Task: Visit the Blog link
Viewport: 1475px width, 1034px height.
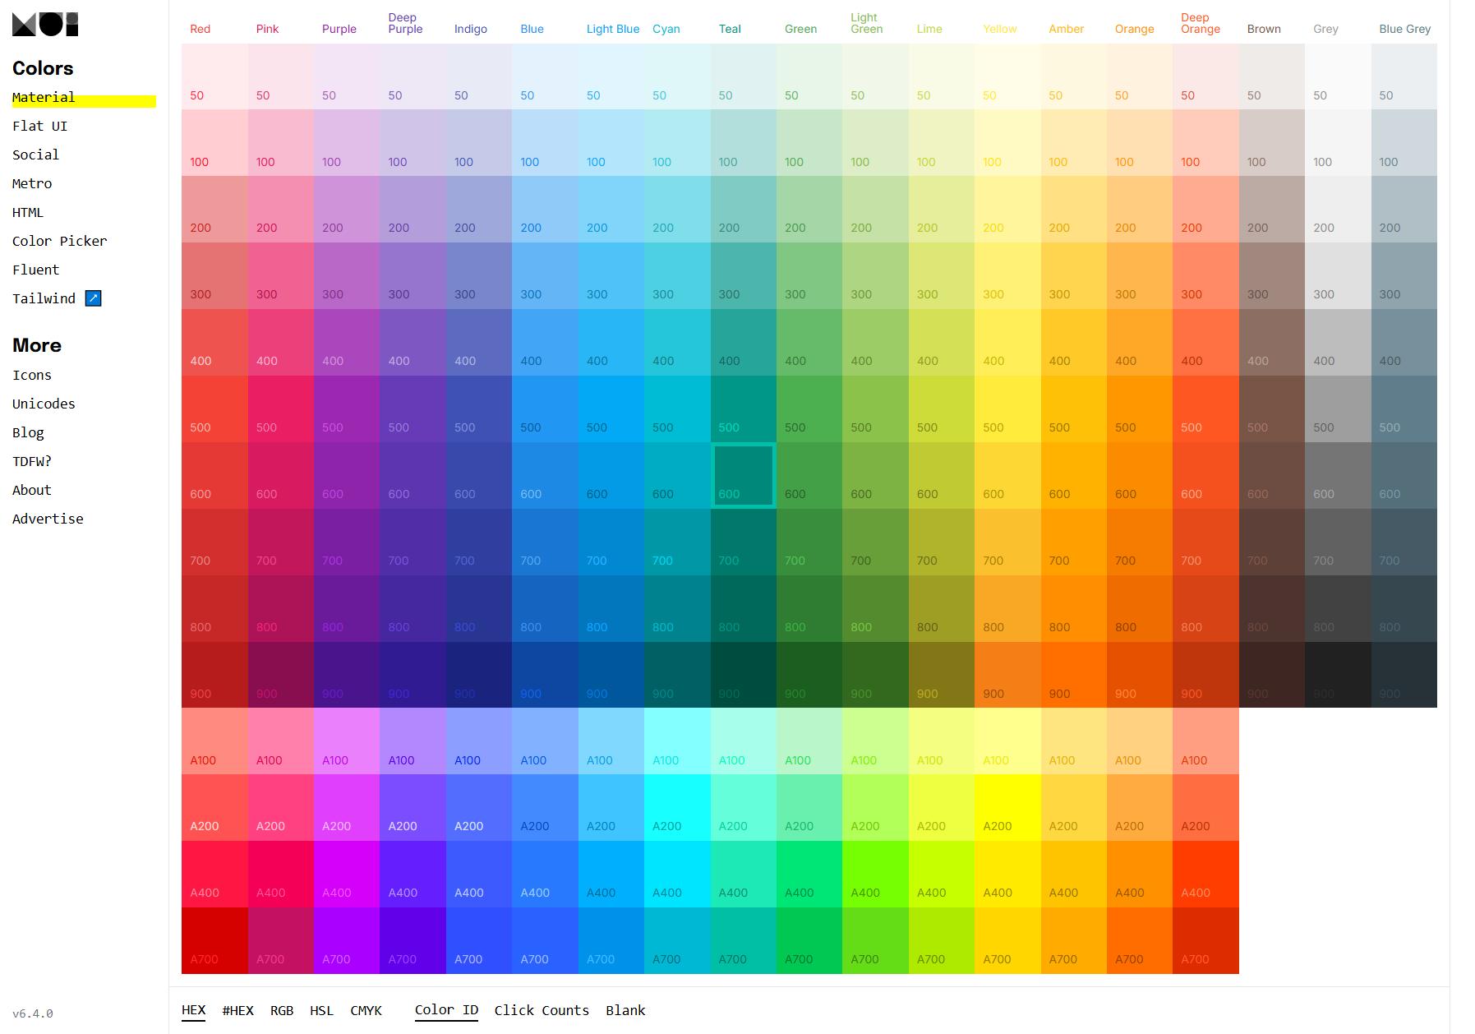Action: click(28, 432)
